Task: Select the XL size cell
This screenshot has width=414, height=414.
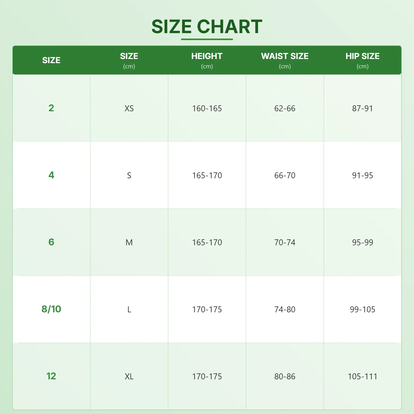Action: click(129, 376)
